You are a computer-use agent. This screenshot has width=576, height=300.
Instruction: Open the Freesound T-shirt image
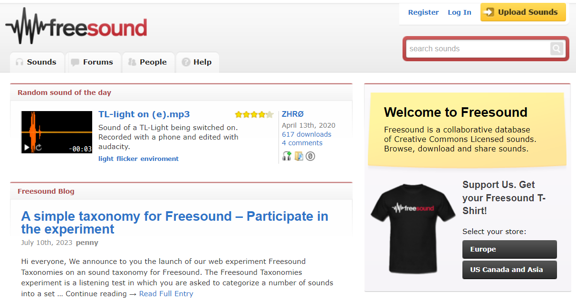coord(412,229)
